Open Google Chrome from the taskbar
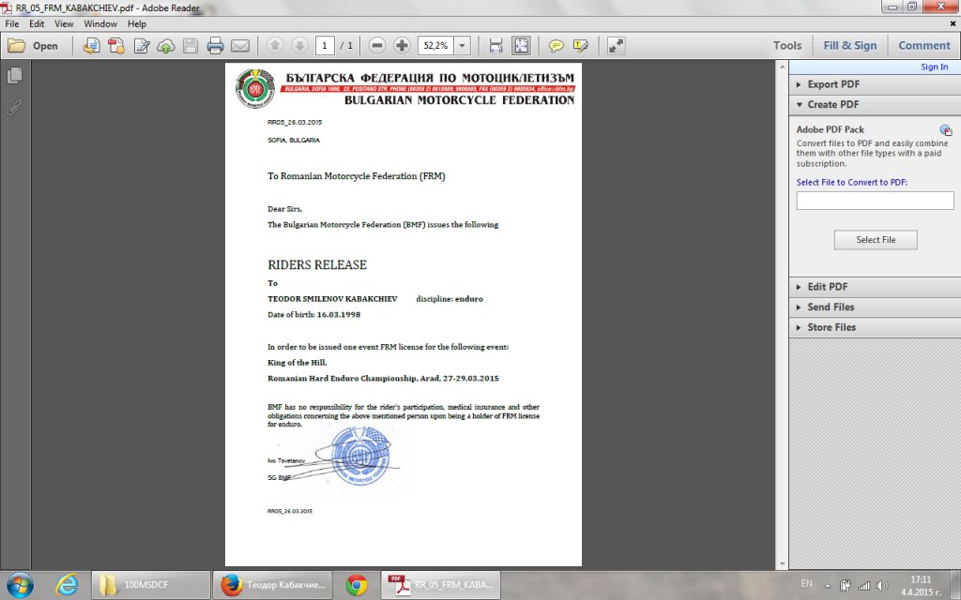The width and height of the screenshot is (961, 600). tap(357, 585)
